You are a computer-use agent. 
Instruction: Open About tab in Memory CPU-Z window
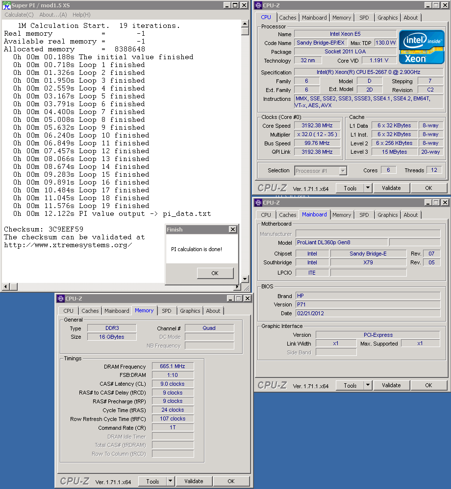(213, 311)
